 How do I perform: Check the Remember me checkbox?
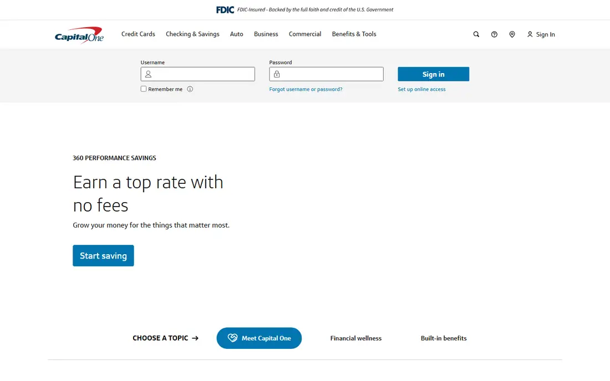click(x=144, y=89)
